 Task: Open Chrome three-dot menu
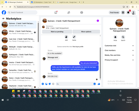point(136,7)
